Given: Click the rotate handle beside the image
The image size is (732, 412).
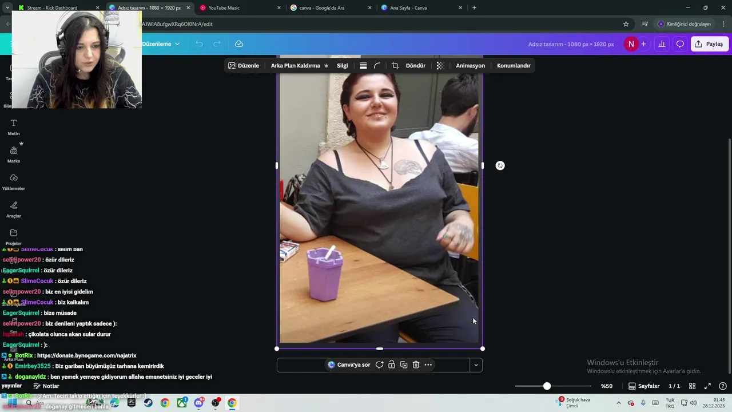Looking at the screenshot, I should [500, 165].
